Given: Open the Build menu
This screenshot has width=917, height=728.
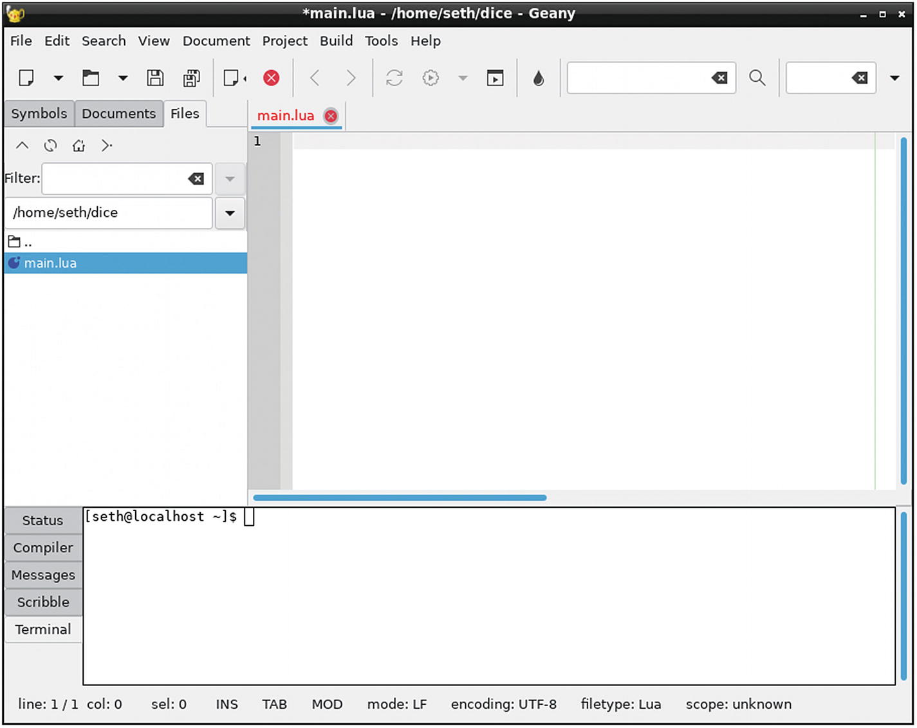Looking at the screenshot, I should point(336,41).
